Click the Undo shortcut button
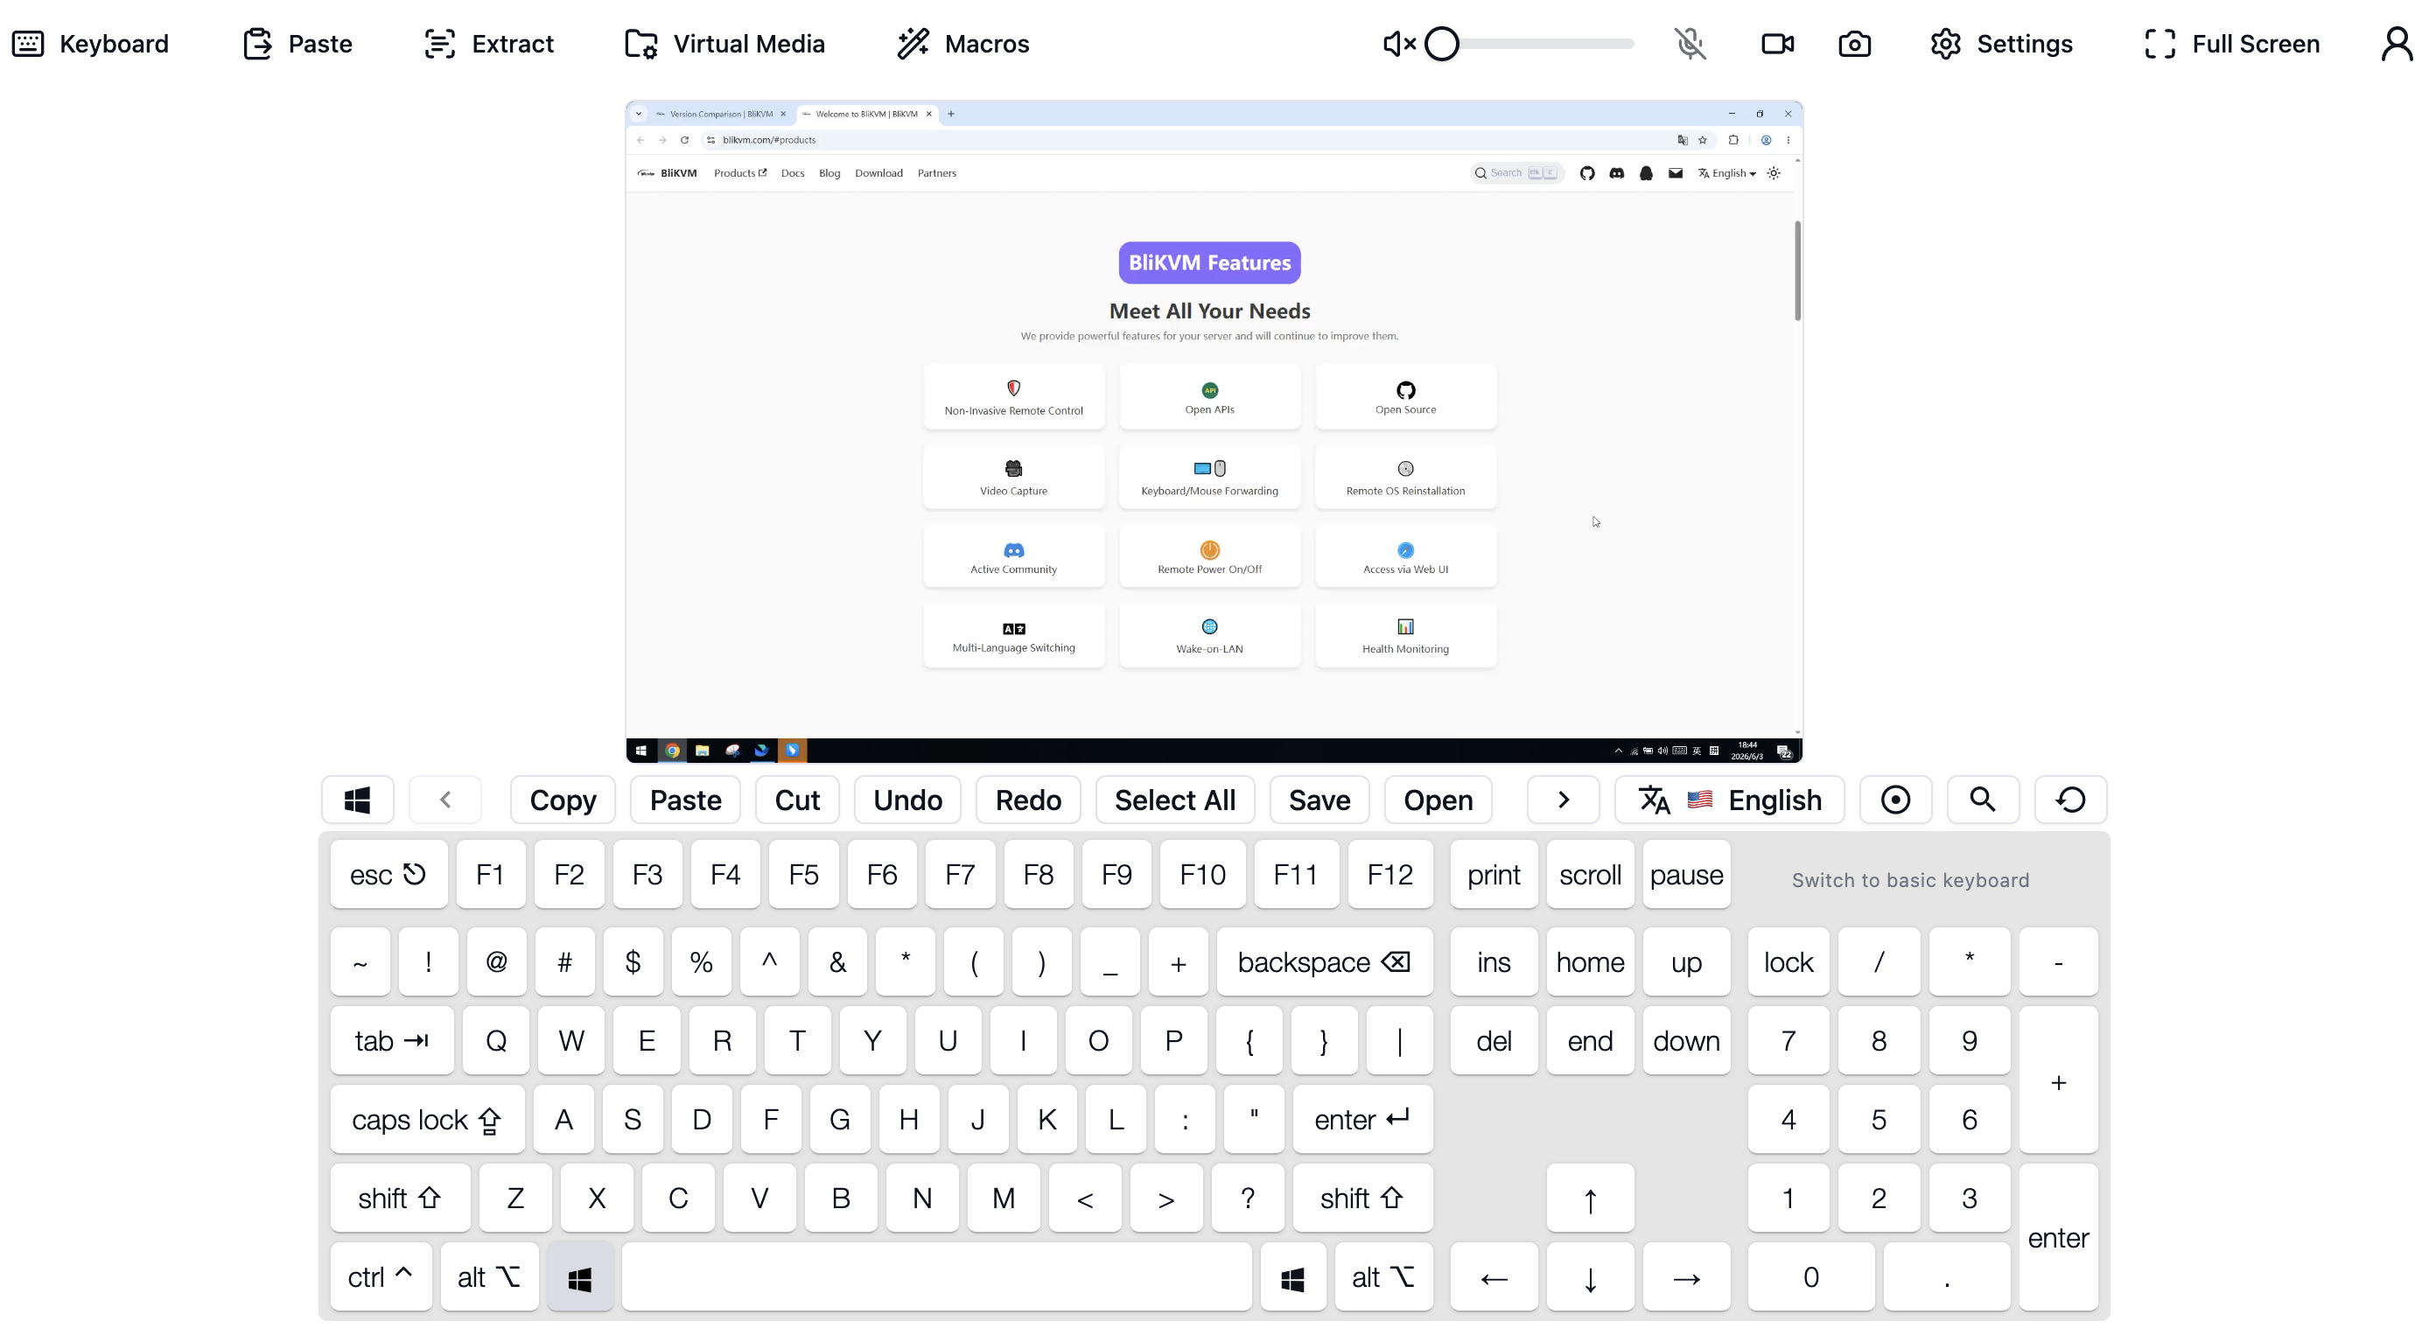The image size is (2436, 1328). [x=908, y=800]
